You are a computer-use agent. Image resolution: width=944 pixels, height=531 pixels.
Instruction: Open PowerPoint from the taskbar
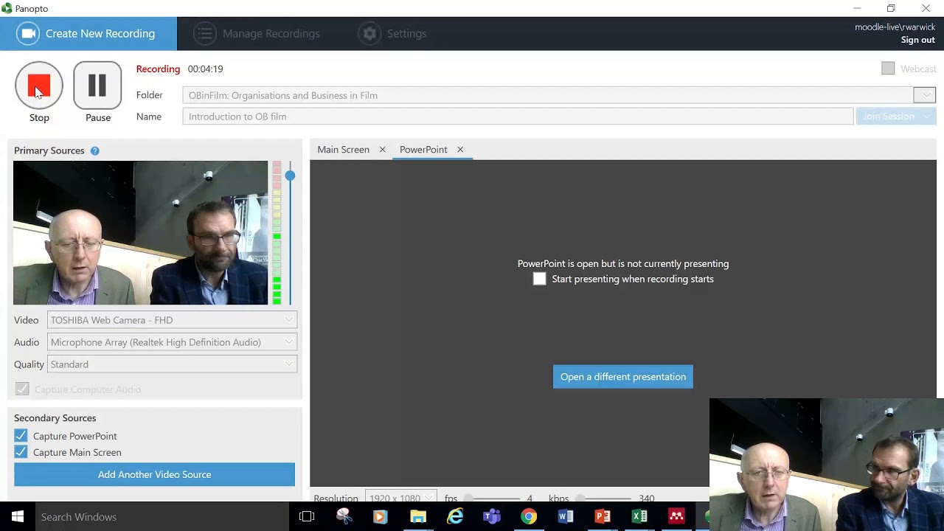click(x=603, y=517)
